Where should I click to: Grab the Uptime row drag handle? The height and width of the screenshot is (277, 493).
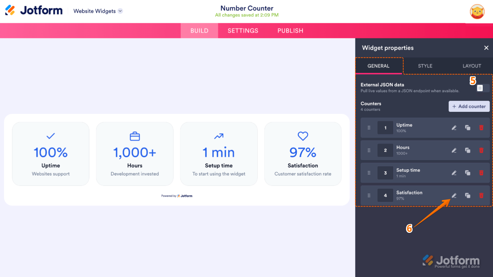[369, 128]
